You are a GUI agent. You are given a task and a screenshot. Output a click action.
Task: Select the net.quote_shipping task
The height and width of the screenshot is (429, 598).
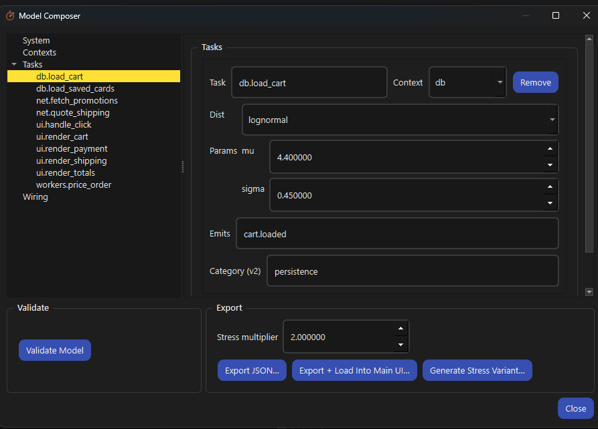(72, 113)
